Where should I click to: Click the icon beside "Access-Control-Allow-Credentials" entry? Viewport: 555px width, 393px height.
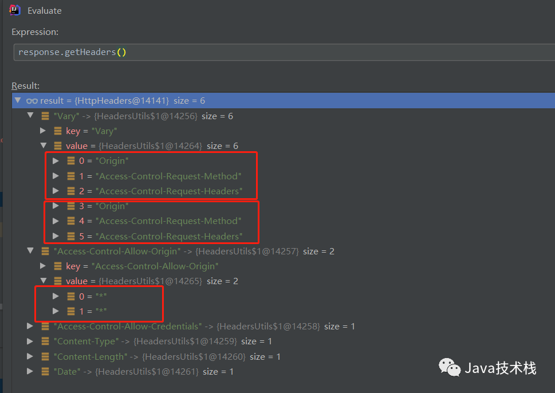[45, 327]
